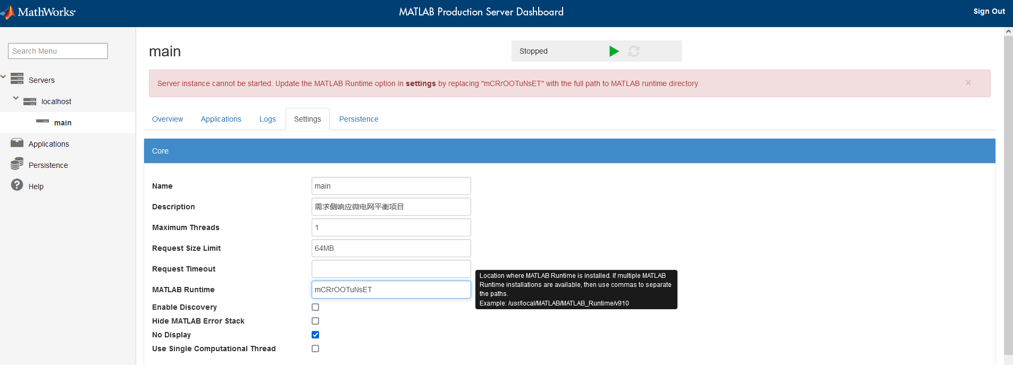Click the MathWorks logo

click(x=38, y=12)
